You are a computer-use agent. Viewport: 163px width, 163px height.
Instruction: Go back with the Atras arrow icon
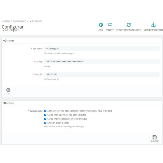(101, 25)
